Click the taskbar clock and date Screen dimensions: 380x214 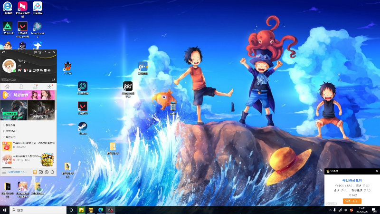(x=362, y=210)
